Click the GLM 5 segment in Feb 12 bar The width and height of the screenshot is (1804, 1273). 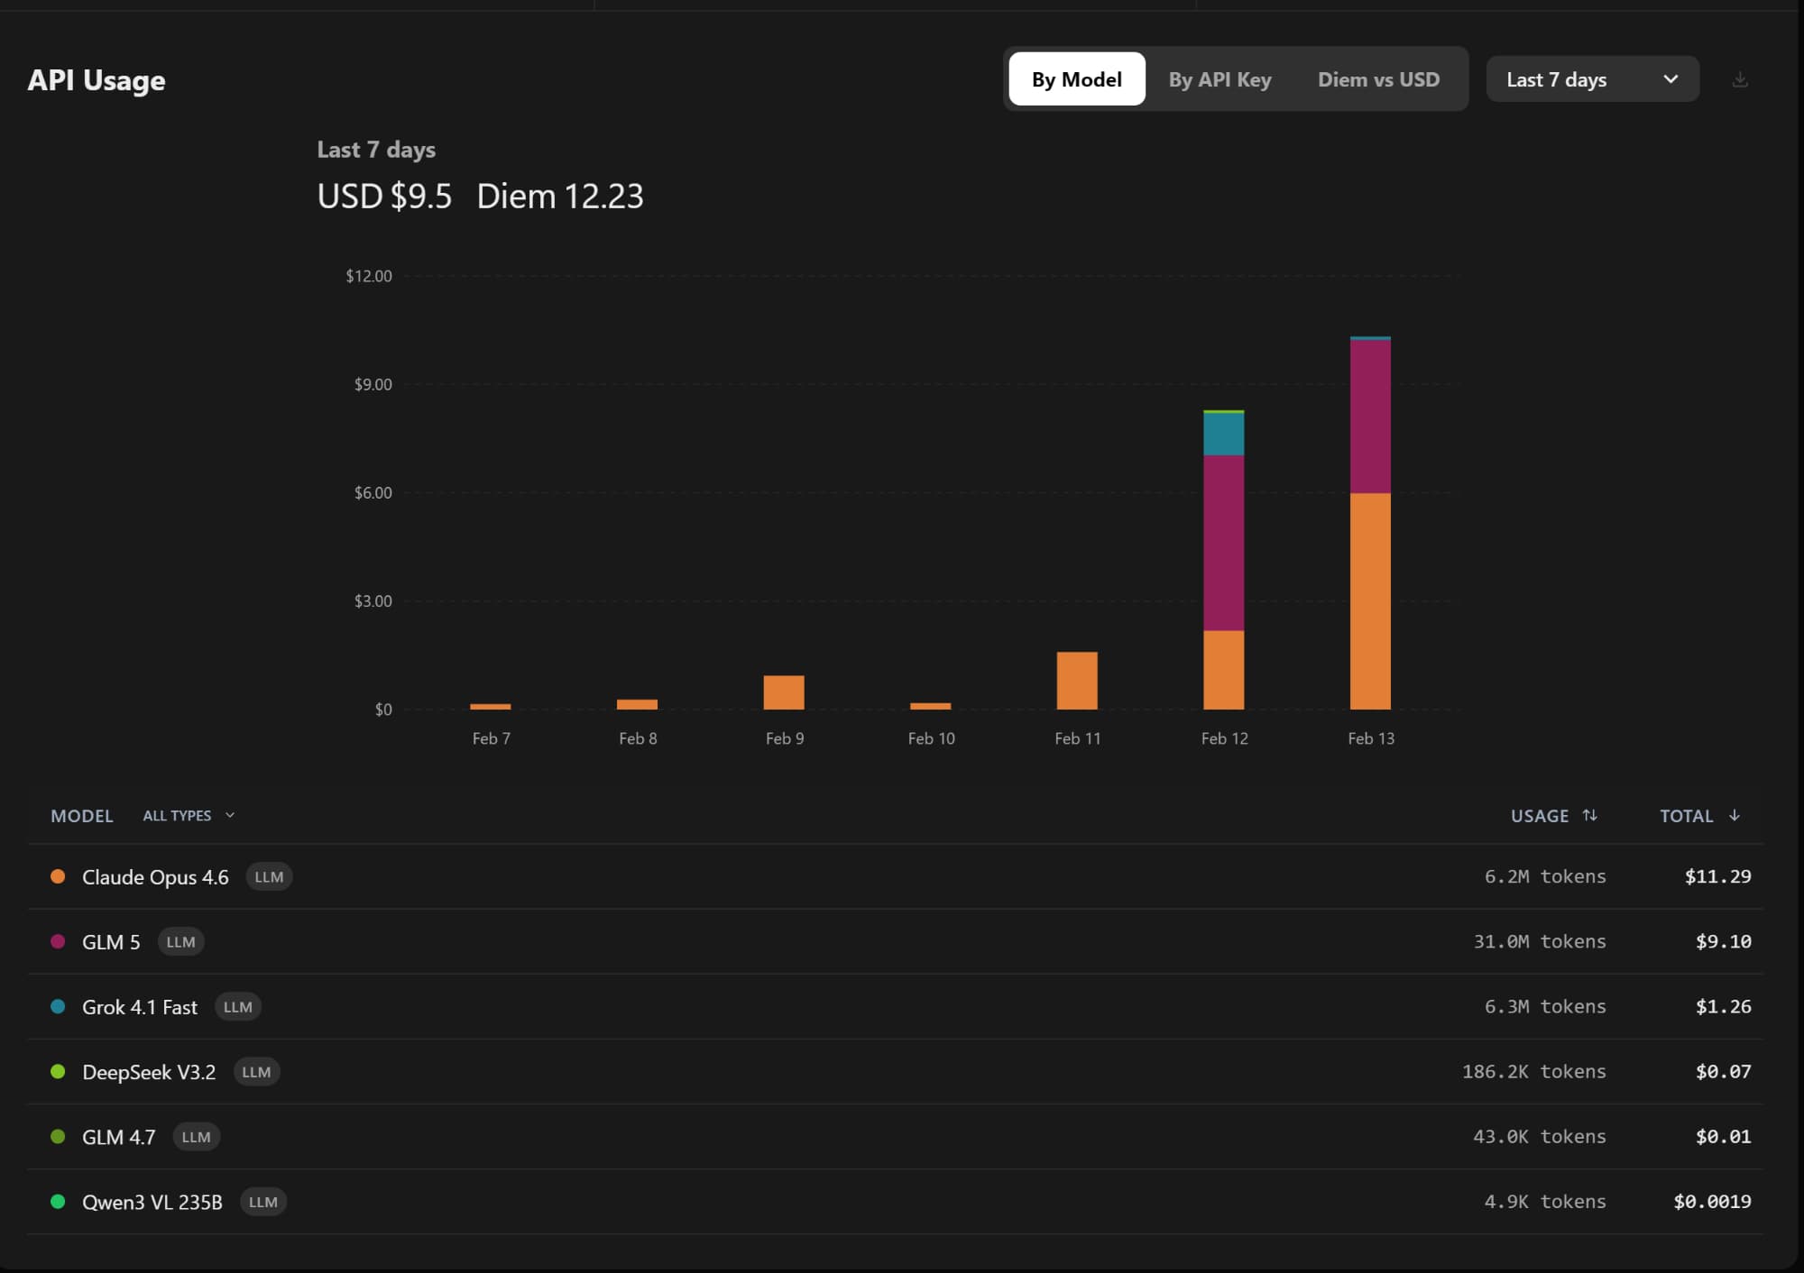click(1223, 541)
